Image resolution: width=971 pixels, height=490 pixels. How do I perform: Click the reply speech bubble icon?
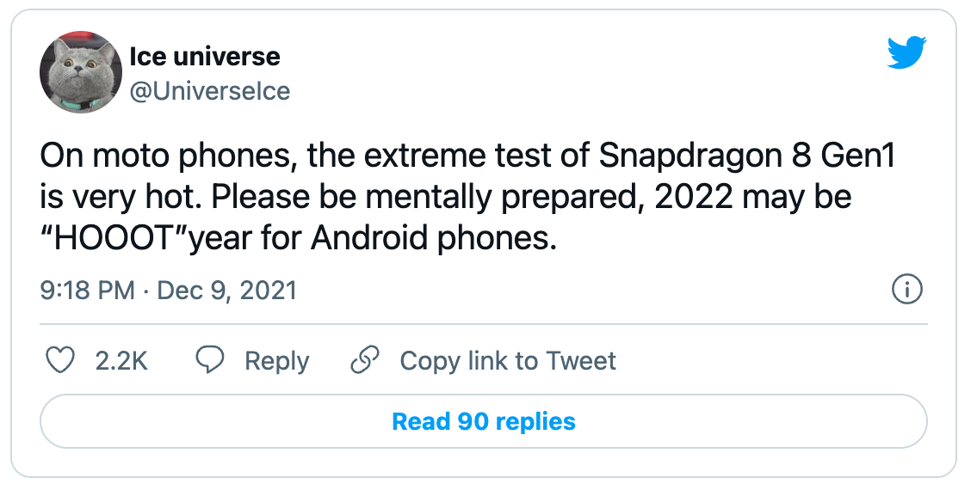coord(211,360)
